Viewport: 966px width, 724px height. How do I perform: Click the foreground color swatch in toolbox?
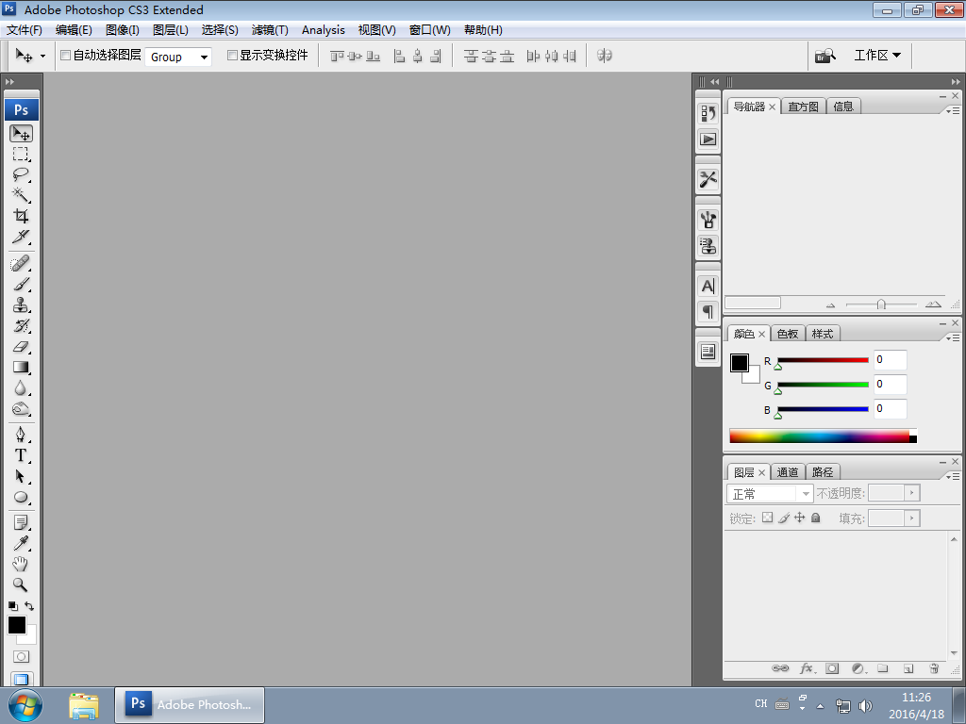click(x=17, y=625)
